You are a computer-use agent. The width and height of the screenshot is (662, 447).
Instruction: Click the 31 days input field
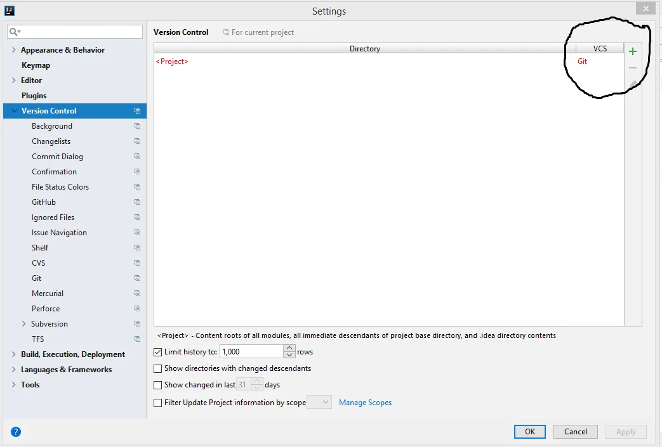pos(244,385)
